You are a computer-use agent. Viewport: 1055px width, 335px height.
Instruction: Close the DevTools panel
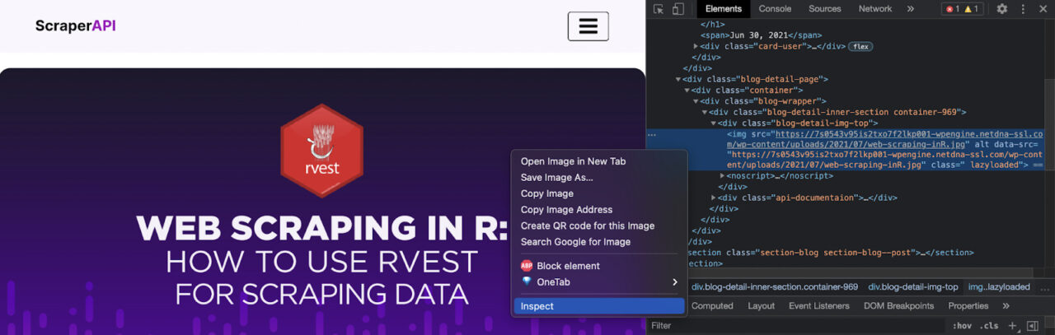[x=1043, y=9]
